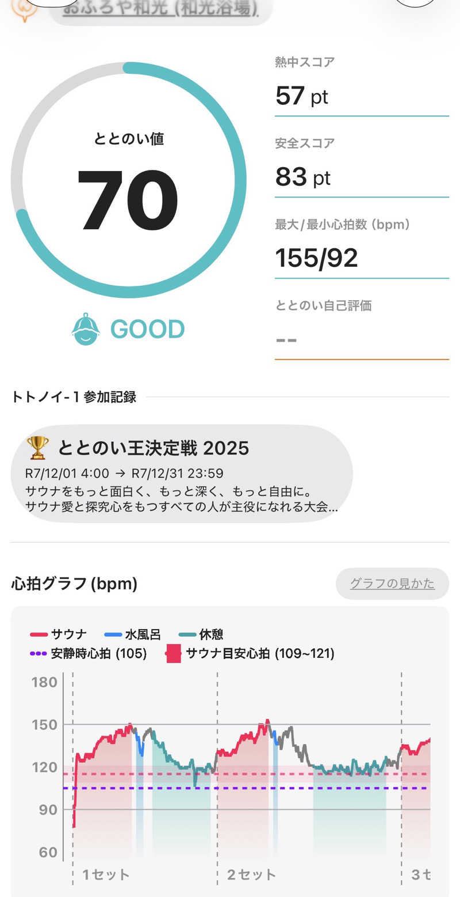
Task: Toggle the teal 休憩 legend entry
Action: click(x=201, y=634)
